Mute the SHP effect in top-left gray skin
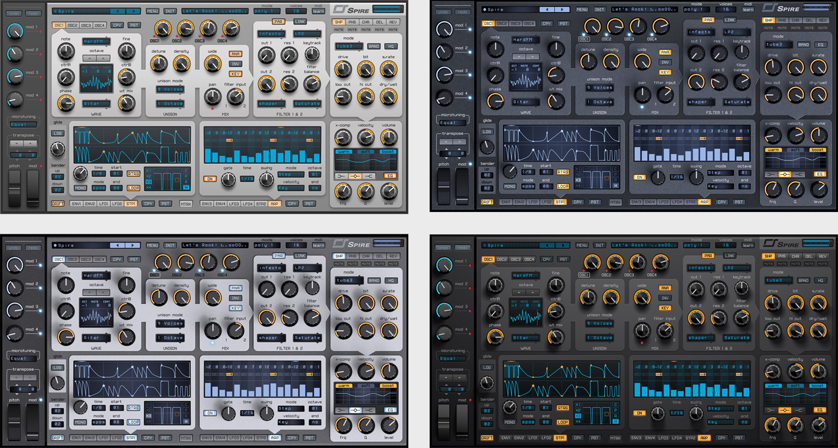Image resolution: width=838 pixels, height=448 pixels. coord(339,30)
